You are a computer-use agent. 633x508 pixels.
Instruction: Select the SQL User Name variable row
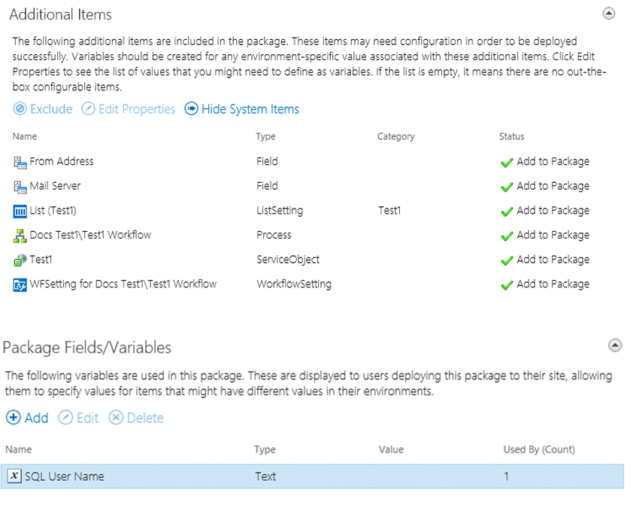312,476
